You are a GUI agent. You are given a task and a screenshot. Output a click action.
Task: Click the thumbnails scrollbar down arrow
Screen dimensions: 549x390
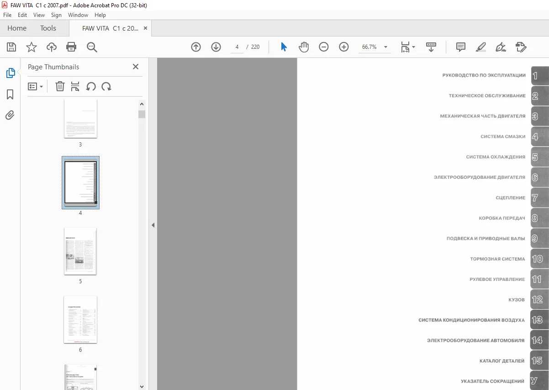pyautogui.click(x=142, y=386)
